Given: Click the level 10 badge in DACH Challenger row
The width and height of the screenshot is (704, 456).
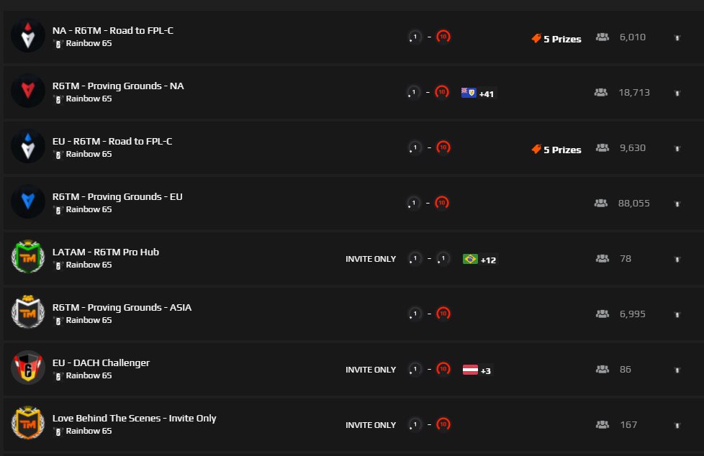Looking at the screenshot, I should tap(443, 368).
